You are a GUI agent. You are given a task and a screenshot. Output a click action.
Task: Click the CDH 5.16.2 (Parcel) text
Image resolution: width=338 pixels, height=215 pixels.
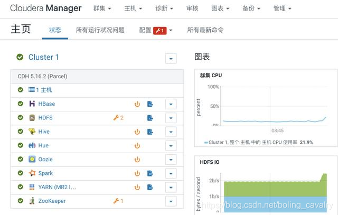click(x=42, y=77)
